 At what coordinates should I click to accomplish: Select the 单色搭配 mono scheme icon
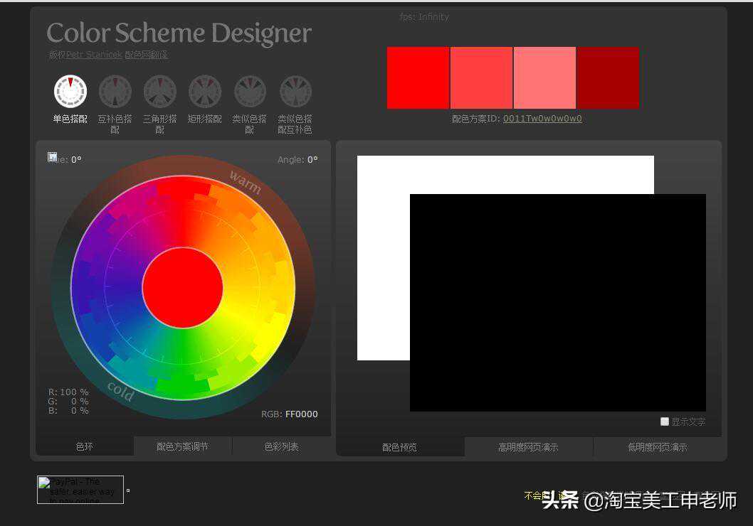click(70, 92)
